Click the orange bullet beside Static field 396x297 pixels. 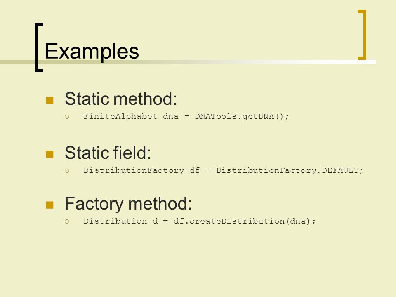tap(50, 154)
